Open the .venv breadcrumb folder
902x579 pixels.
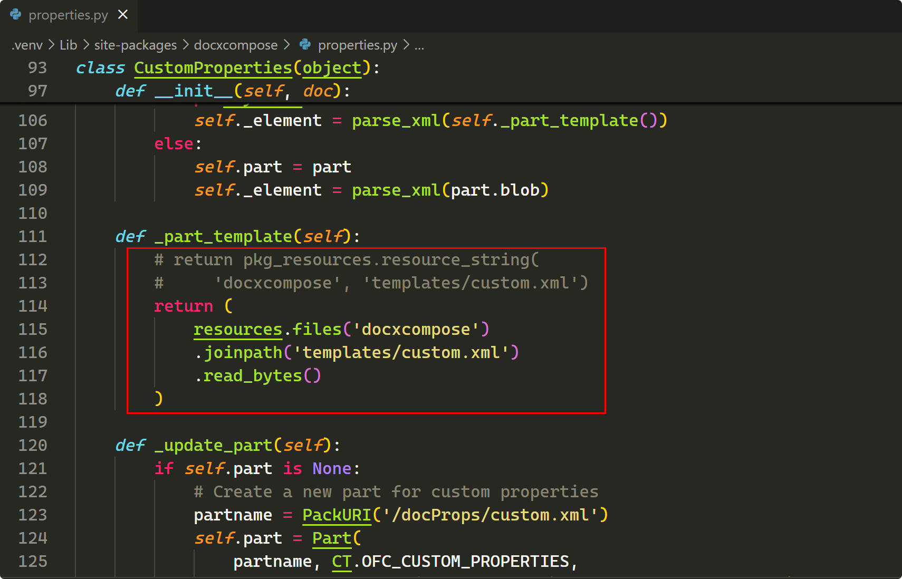pos(27,45)
